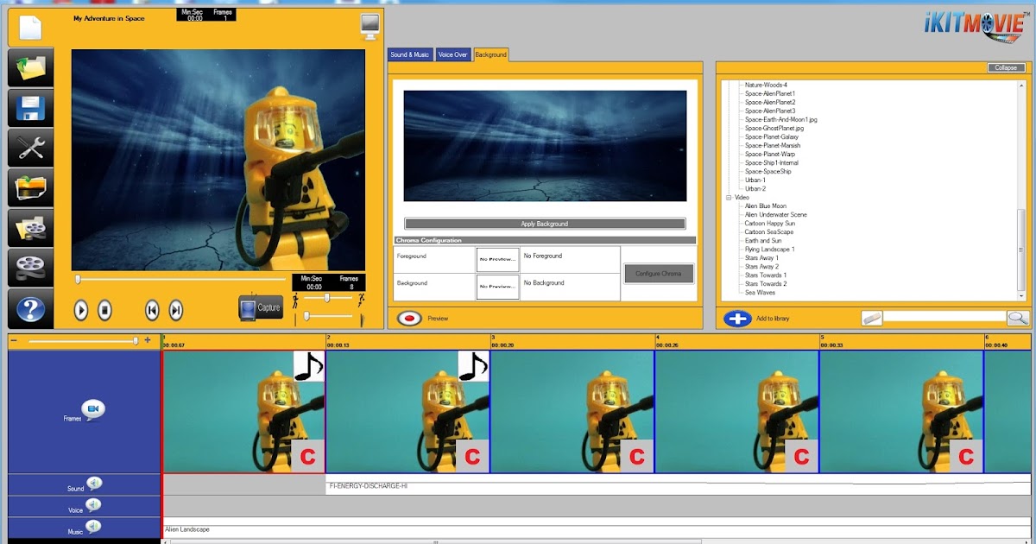This screenshot has height=544, width=1036.
Task: Select the Background tab
Action: coord(490,54)
